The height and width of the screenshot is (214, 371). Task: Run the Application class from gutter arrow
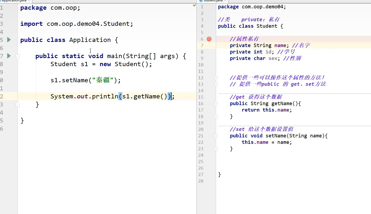tap(9, 40)
